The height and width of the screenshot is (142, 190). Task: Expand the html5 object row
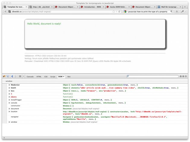[9, 88]
